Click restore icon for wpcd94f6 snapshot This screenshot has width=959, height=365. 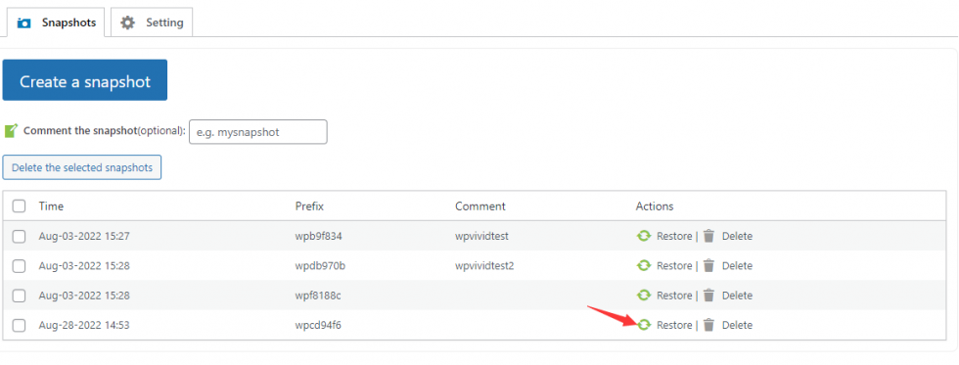[644, 325]
